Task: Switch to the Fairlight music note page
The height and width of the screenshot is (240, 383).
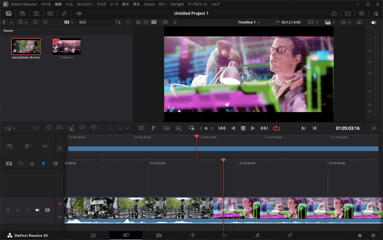Action: click(257, 235)
